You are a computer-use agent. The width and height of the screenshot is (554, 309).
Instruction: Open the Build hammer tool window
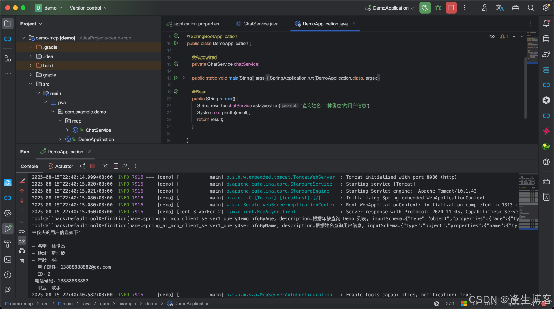(x=8, y=244)
